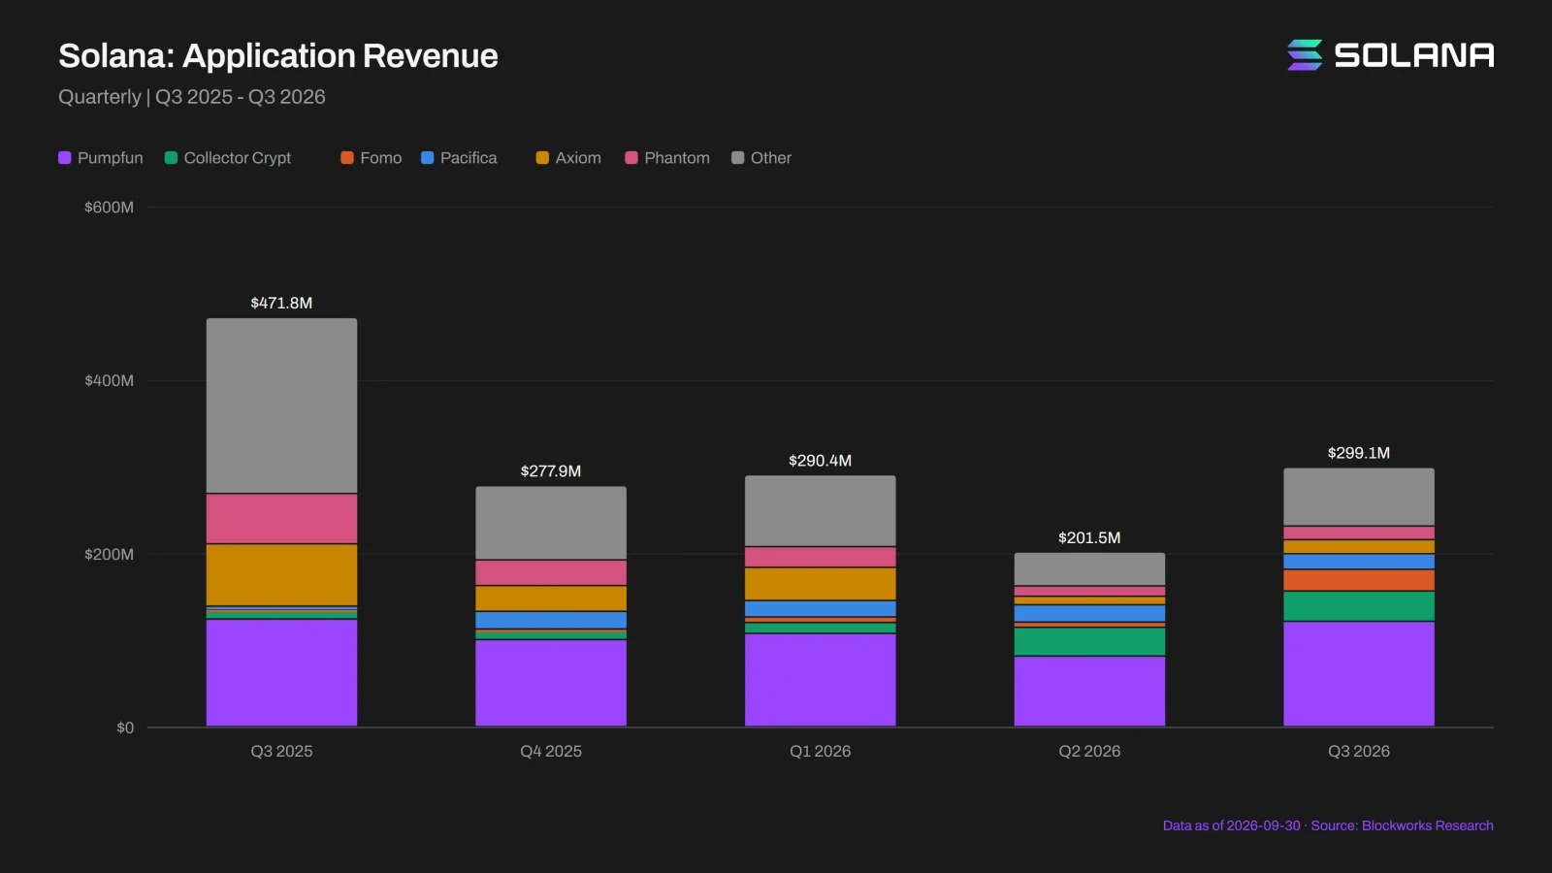The width and height of the screenshot is (1552, 873).
Task: Toggle the Phantom legend entry
Action: pos(667,158)
